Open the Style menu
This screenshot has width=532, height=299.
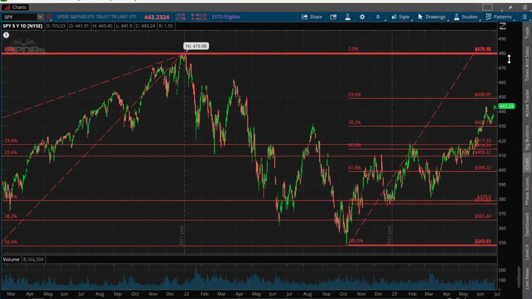tap(401, 17)
